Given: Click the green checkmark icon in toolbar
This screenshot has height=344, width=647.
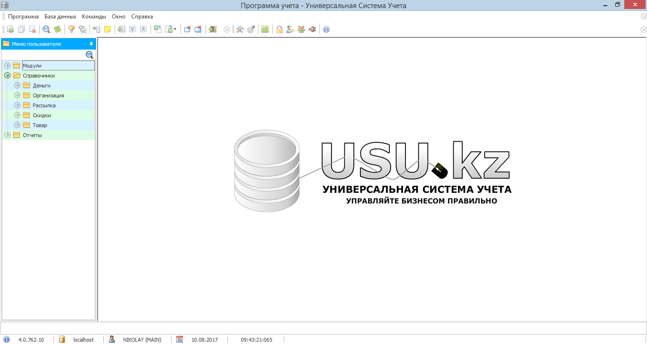Looking at the screenshot, I should pyautogui.click(x=265, y=29).
